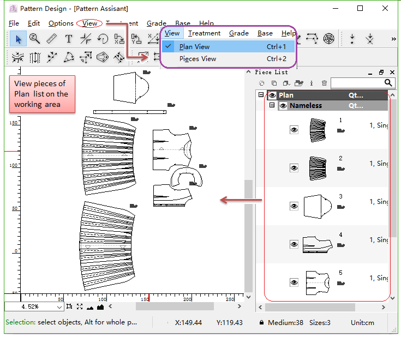Delete piece using trash icon
Screen dimensions: 401x337
click(325, 83)
